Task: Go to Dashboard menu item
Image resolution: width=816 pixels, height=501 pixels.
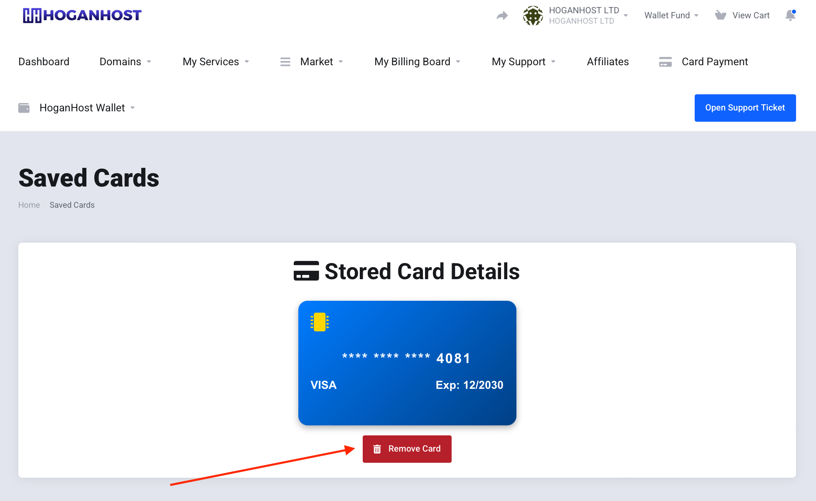Action: (x=44, y=61)
